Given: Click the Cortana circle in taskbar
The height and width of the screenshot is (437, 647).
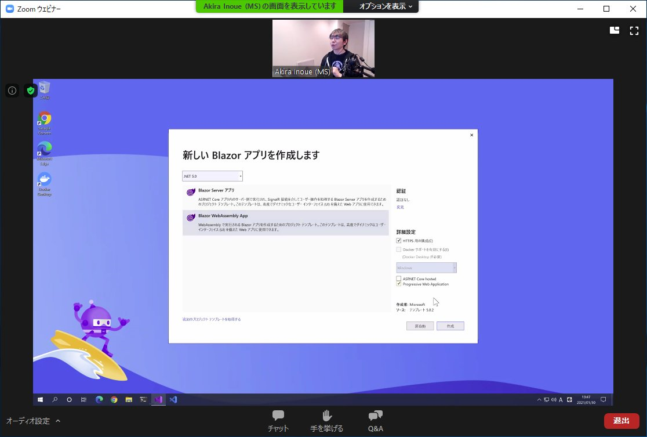Looking at the screenshot, I should click(70, 399).
